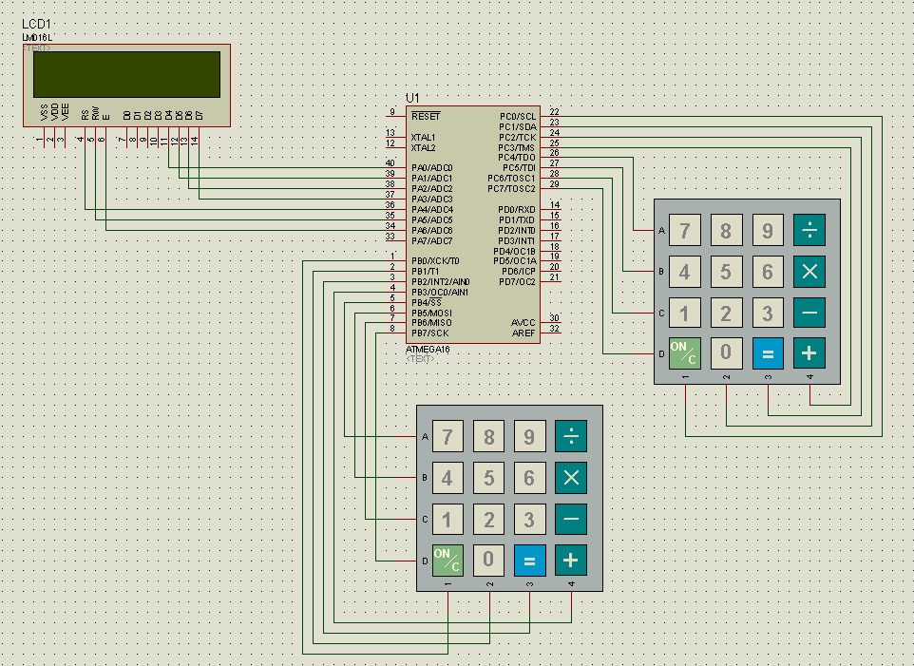
Task: Select the LCD1 component label
Action: [36, 24]
